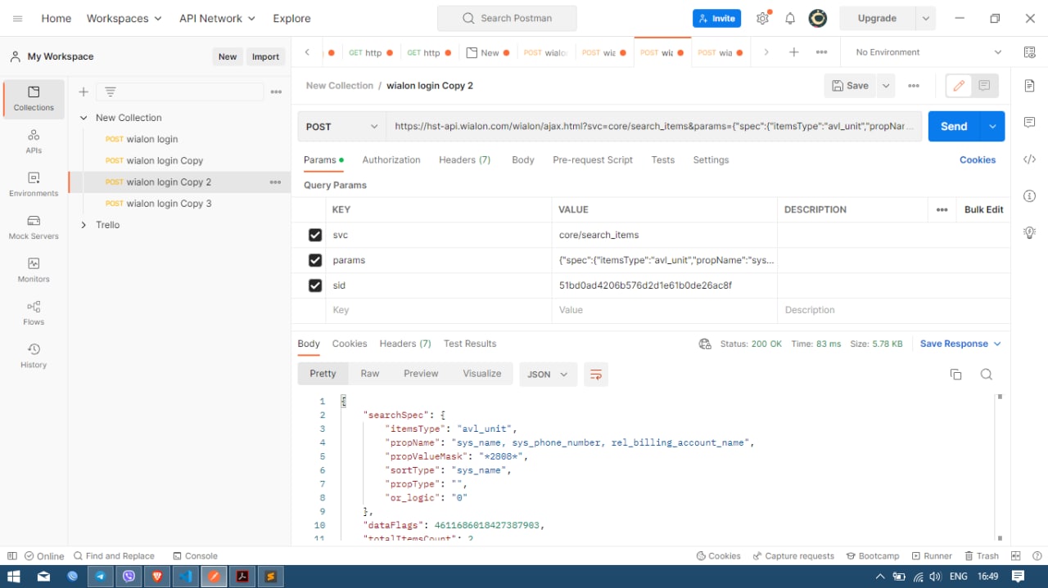Uncheck the params query parameter
Image resolution: width=1048 pixels, height=588 pixels.
(315, 261)
